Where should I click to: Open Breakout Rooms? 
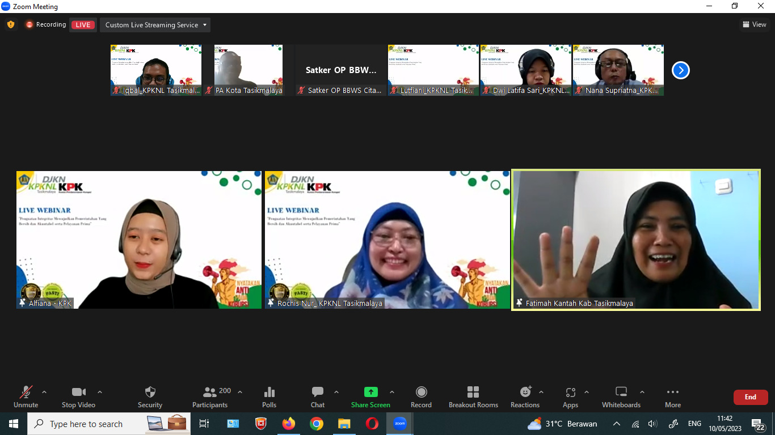pyautogui.click(x=473, y=397)
